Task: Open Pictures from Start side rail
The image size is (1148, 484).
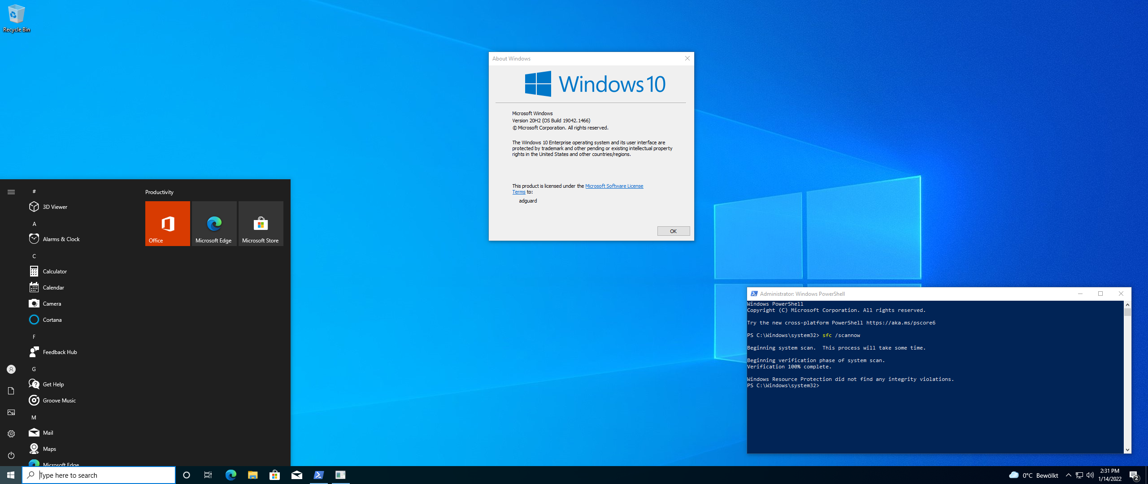Action: pos(11,412)
